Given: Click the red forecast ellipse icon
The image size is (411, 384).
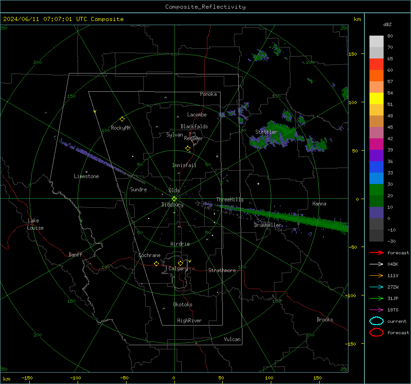Looking at the screenshot, I should click(376, 332).
